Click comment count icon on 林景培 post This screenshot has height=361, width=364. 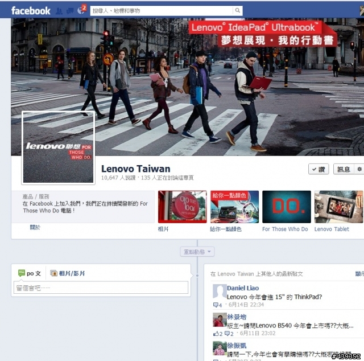click(229, 334)
